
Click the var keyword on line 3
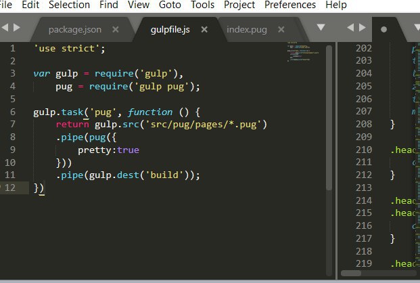42,74
